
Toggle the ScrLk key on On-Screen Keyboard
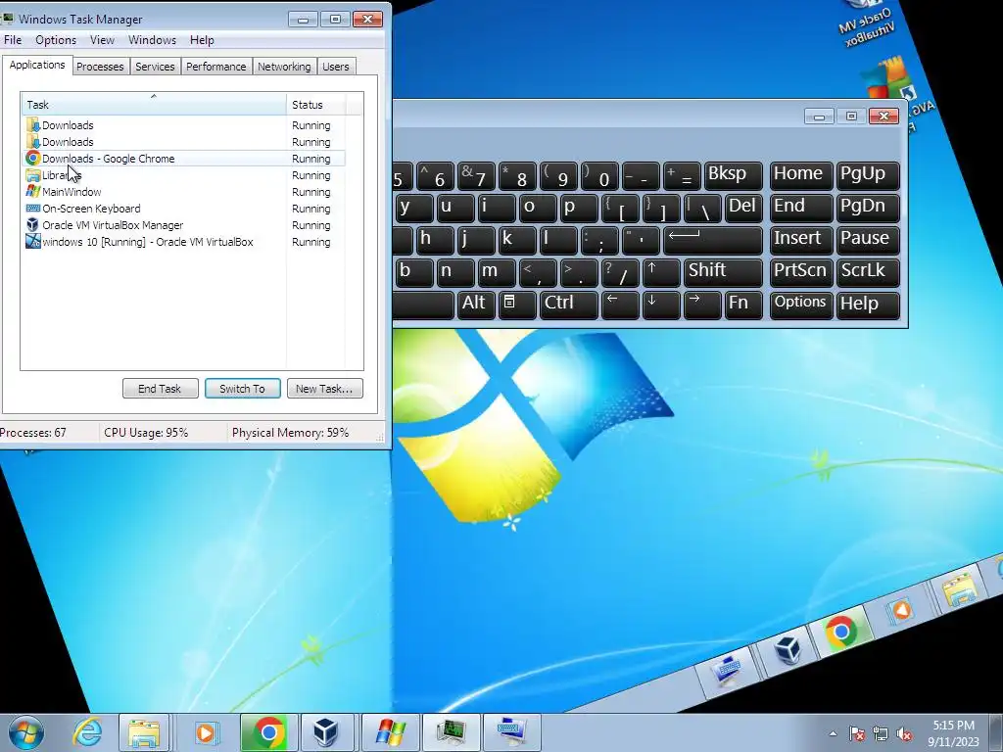(x=868, y=272)
